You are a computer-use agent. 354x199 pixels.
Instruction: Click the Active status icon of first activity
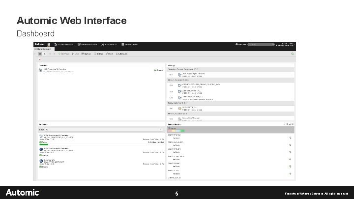(41, 142)
